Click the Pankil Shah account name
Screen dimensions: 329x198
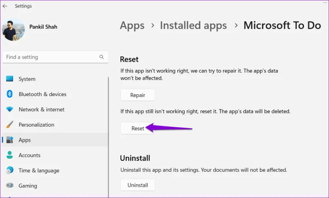pos(43,27)
